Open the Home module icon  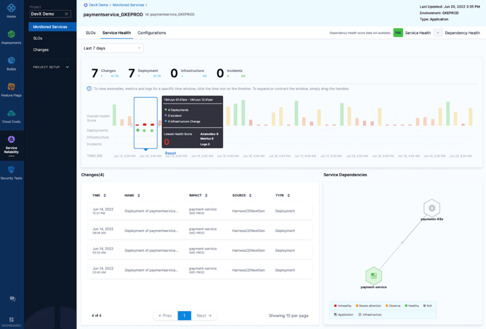[11, 10]
